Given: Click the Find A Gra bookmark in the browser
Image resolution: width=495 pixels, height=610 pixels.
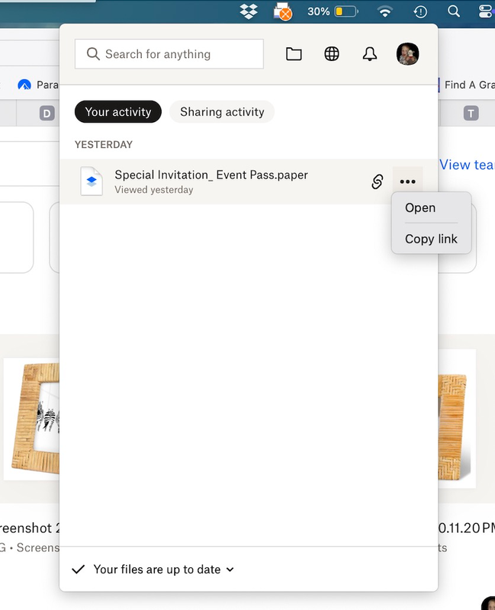Looking at the screenshot, I should tap(469, 85).
